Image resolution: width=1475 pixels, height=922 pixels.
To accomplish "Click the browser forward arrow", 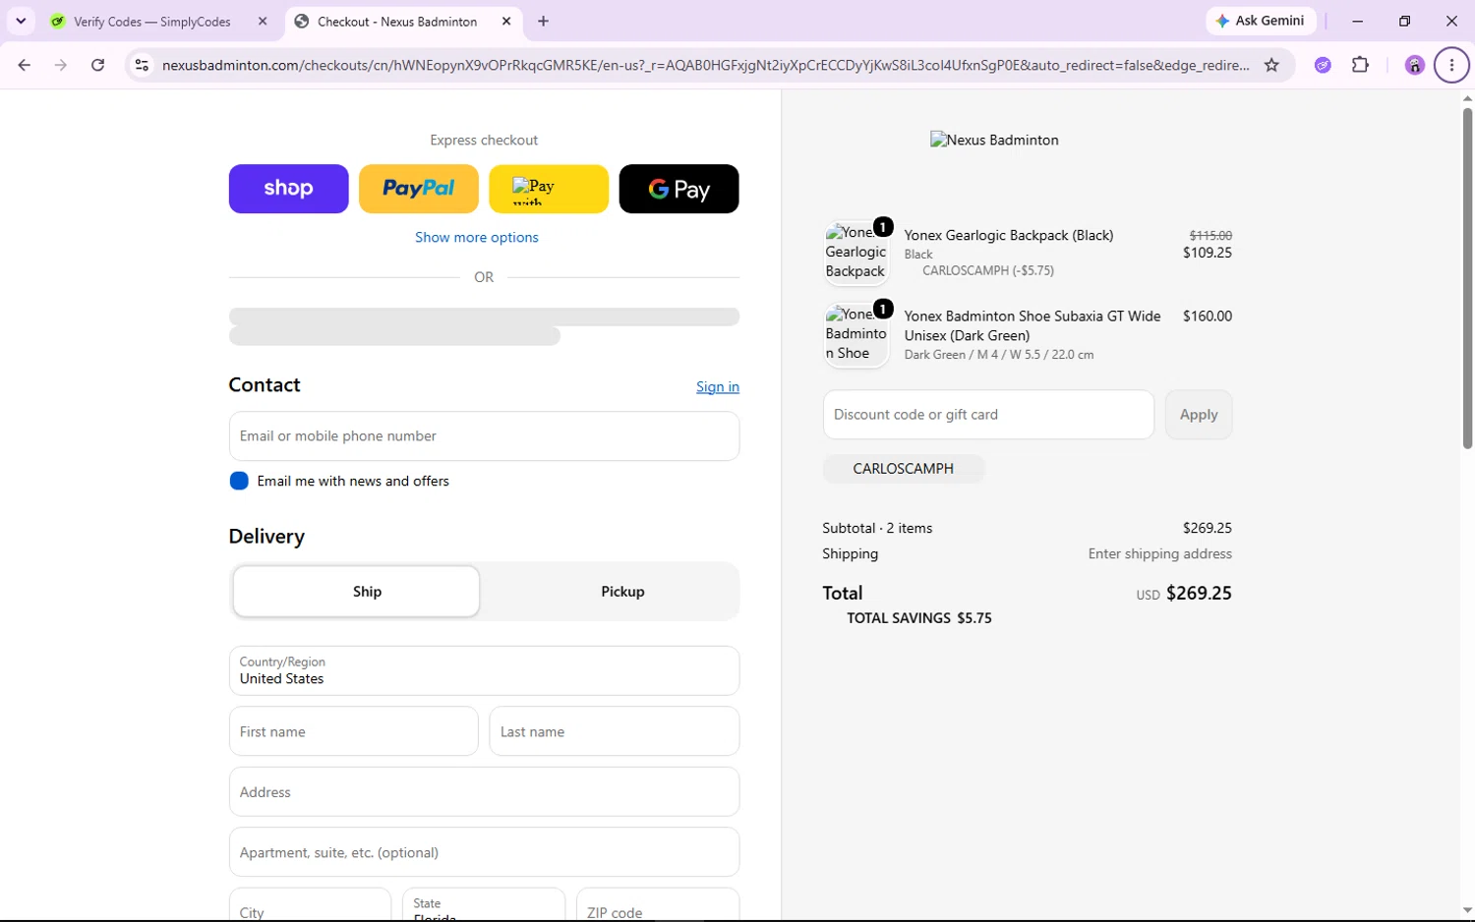I will point(61,65).
